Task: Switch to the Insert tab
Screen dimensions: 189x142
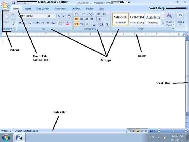Action: 28,9
